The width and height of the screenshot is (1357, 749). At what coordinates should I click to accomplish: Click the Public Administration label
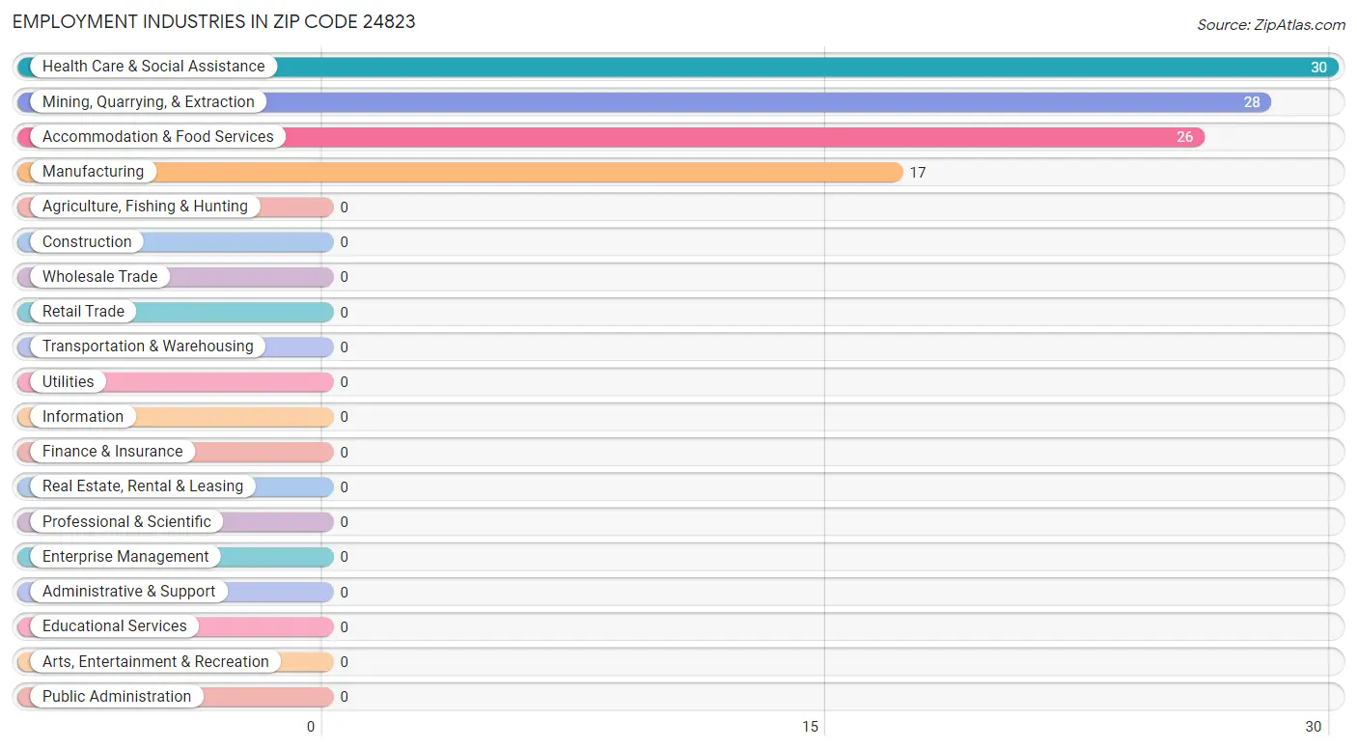click(117, 696)
